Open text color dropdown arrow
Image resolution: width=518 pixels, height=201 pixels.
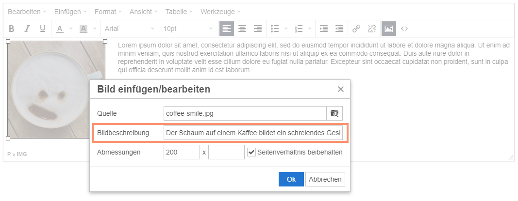[x=70, y=29]
